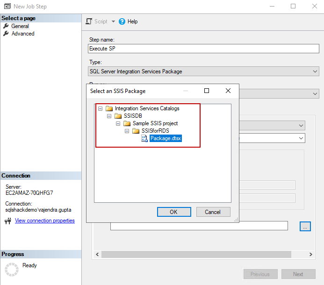Open the lower partially hidden dropdown in the package panel
This screenshot has width=324, height=285.
pyautogui.click(x=301, y=138)
